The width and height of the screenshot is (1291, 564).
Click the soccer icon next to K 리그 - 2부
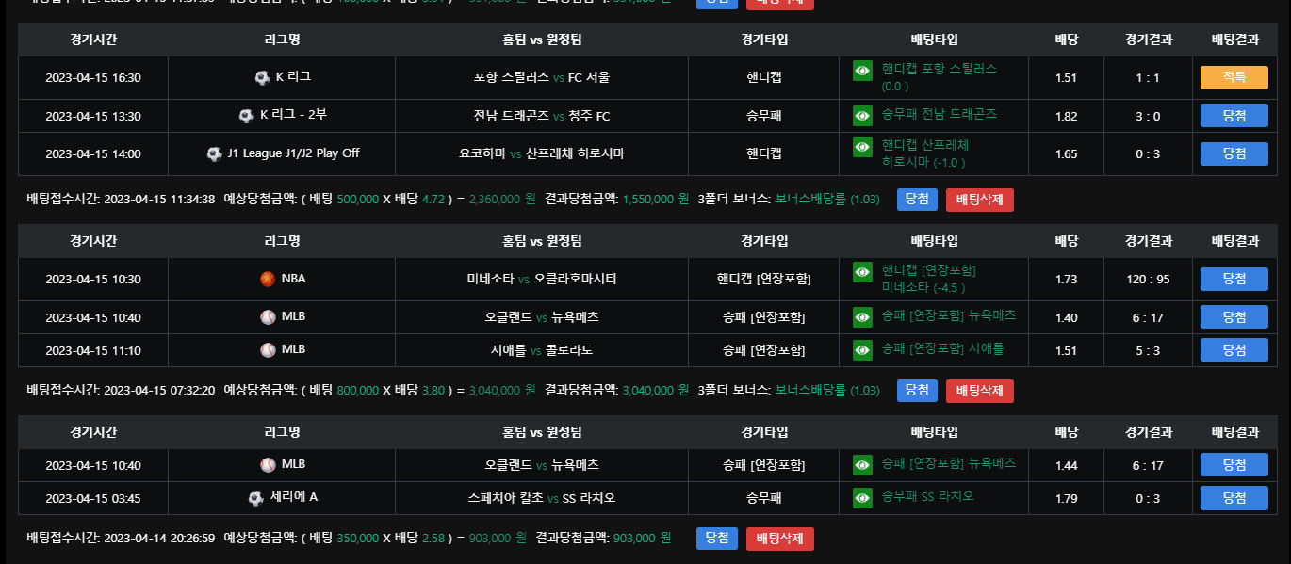[246, 116]
